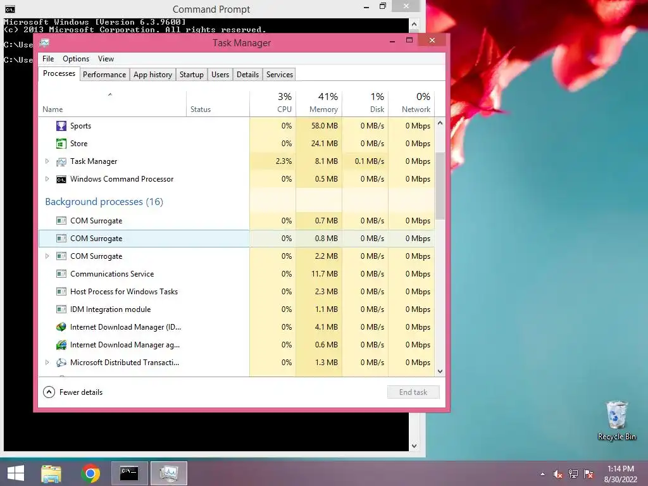
Task: Sort processes by Name column
Action: tap(113, 103)
